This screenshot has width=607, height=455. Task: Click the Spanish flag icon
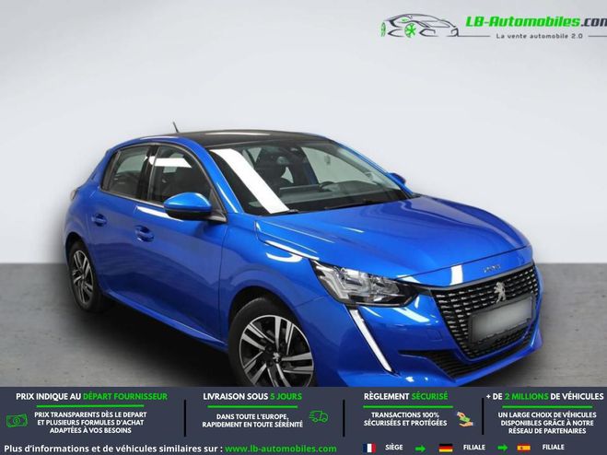[523, 448]
